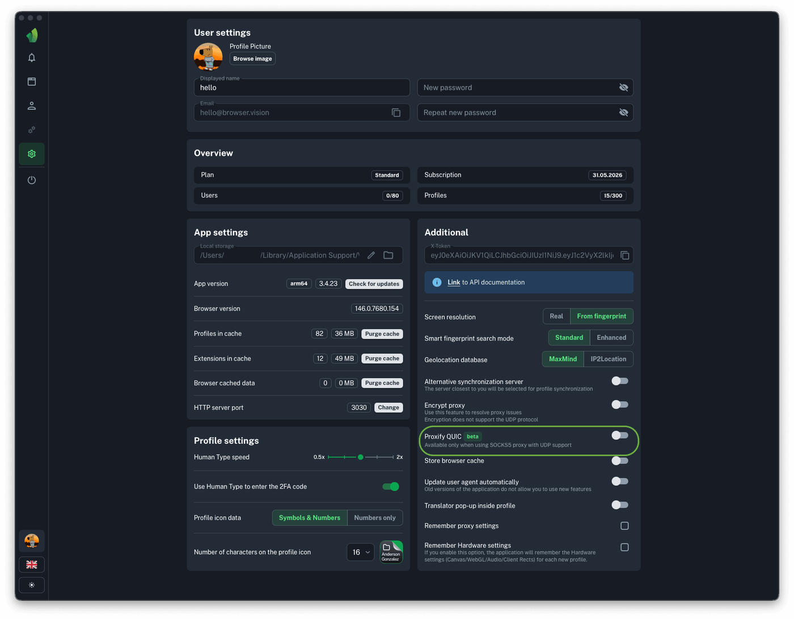Viewport: 794px width, 619px height.
Task: Toggle light theme with the sun icon
Action: pos(32,585)
